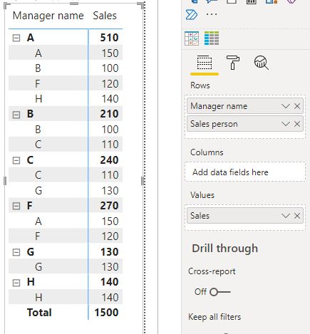The height and width of the screenshot is (334, 310).
Task: Select the Matrix visual icon
Action: pyautogui.click(x=212, y=38)
